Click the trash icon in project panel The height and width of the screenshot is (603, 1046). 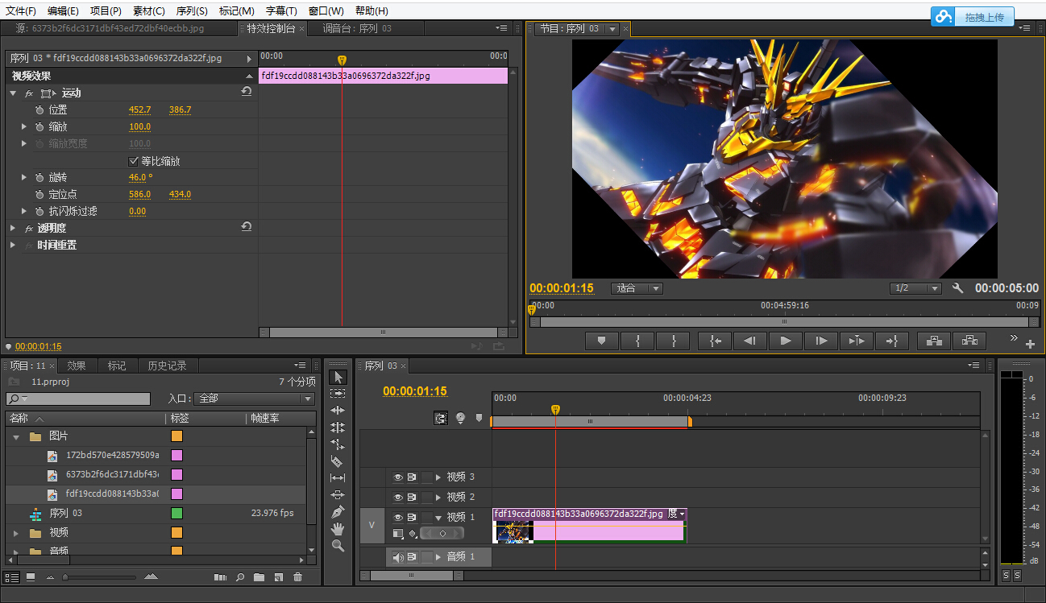[x=297, y=577]
